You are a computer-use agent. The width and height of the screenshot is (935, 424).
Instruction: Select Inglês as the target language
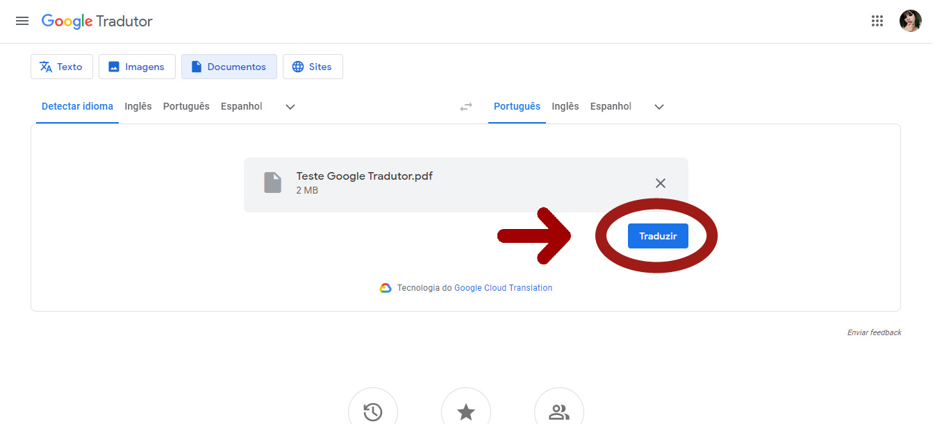coord(565,106)
